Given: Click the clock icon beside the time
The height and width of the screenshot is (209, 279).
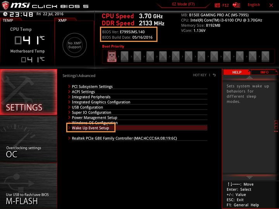Looking at the screenshot, I should (5, 14).
